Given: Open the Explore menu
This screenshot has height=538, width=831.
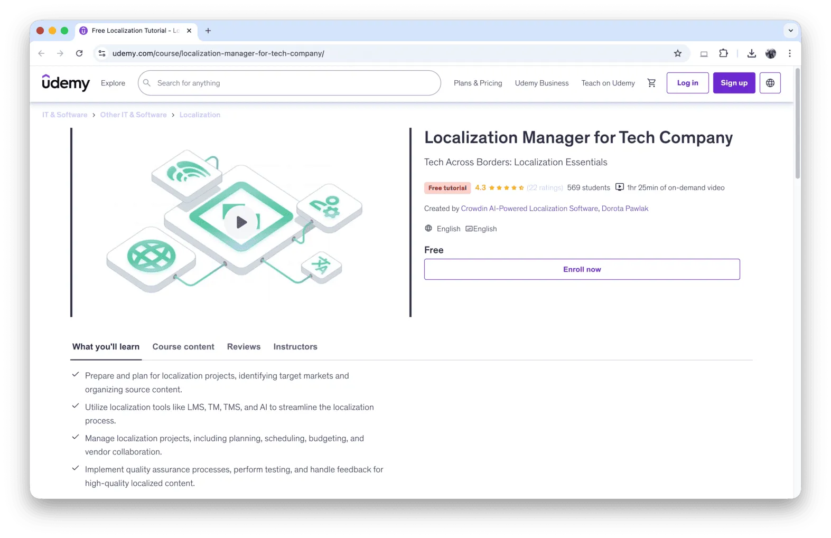Looking at the screenshot, I should [113, 83].
